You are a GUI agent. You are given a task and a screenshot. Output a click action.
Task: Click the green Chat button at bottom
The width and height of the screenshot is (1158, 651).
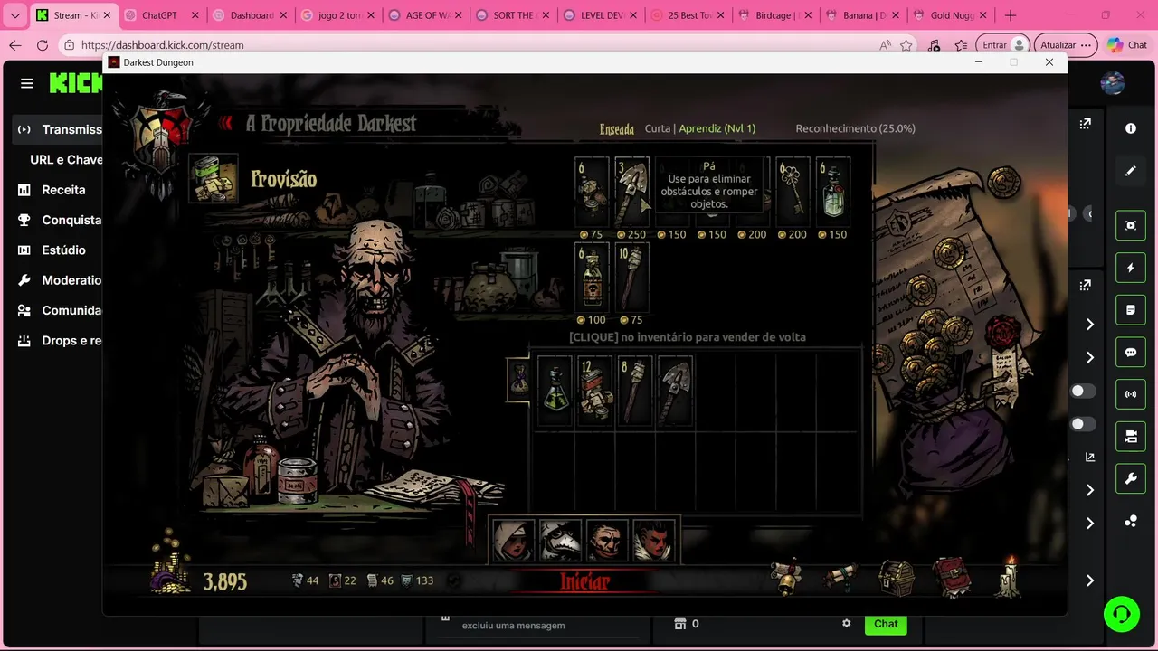[886, 624]
